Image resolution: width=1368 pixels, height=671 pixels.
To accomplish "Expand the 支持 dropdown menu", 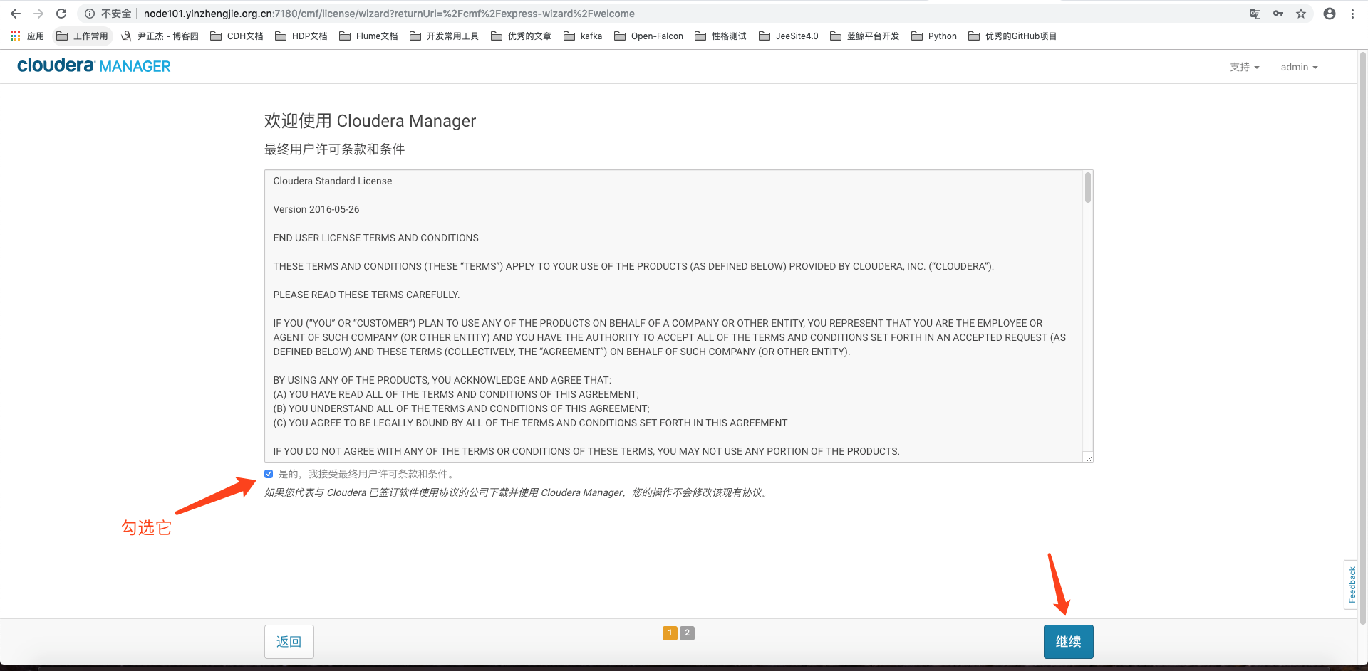I will point(1245,67).
